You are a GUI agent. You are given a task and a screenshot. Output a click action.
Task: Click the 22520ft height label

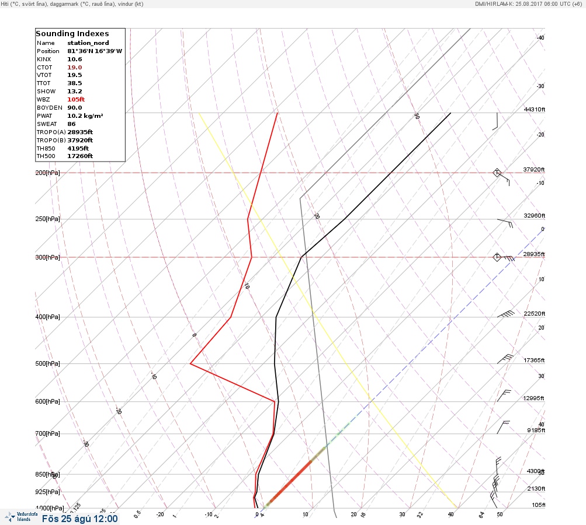point(535,313)
